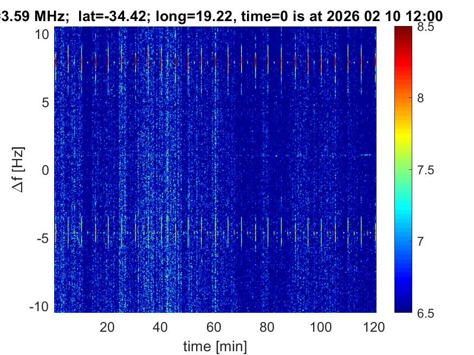Click the x-axis tick label 20
The image size is (474, 355).
(107, 327)
